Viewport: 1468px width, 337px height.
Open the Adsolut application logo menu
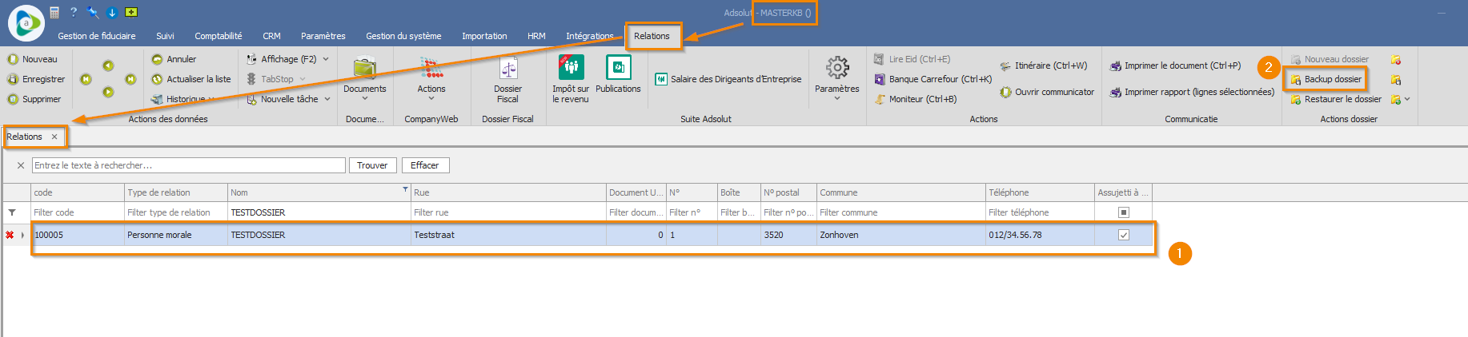[26, 23]
